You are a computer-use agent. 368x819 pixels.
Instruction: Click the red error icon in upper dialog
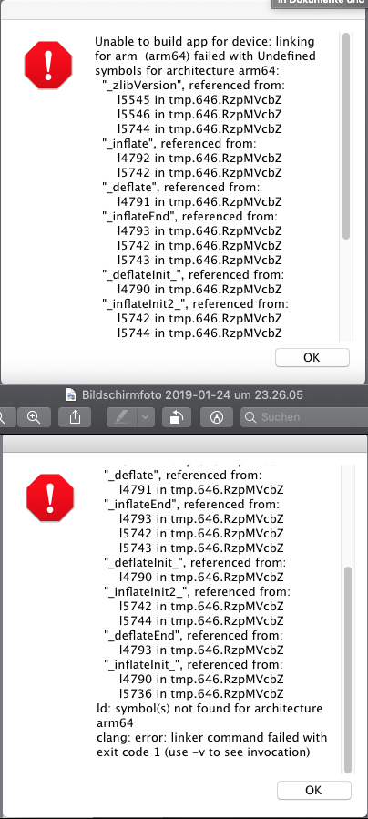pos(48,66)
